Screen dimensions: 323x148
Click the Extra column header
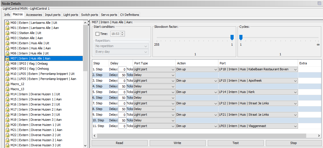coord(310,64)
